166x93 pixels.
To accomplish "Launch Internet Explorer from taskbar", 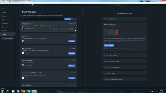I will [x=8, y=91].
